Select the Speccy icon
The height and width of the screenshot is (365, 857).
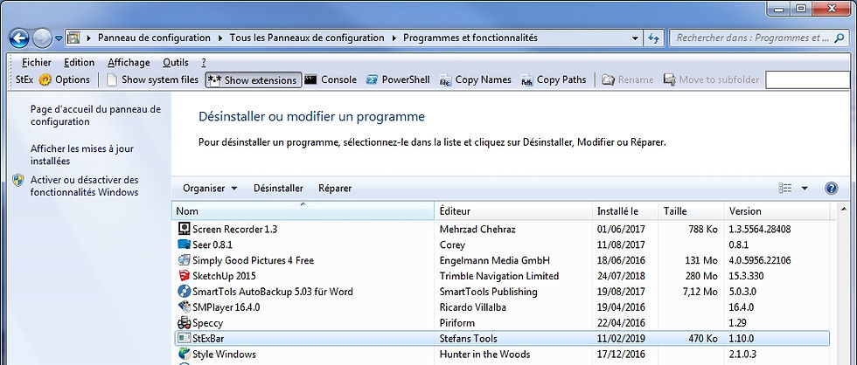tap(185, 323)
